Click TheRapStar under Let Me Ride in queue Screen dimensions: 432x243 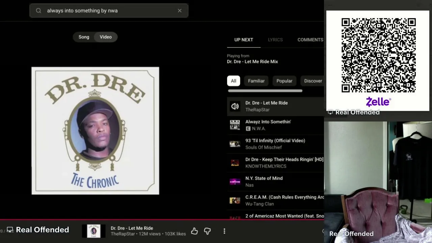[258, 110]
